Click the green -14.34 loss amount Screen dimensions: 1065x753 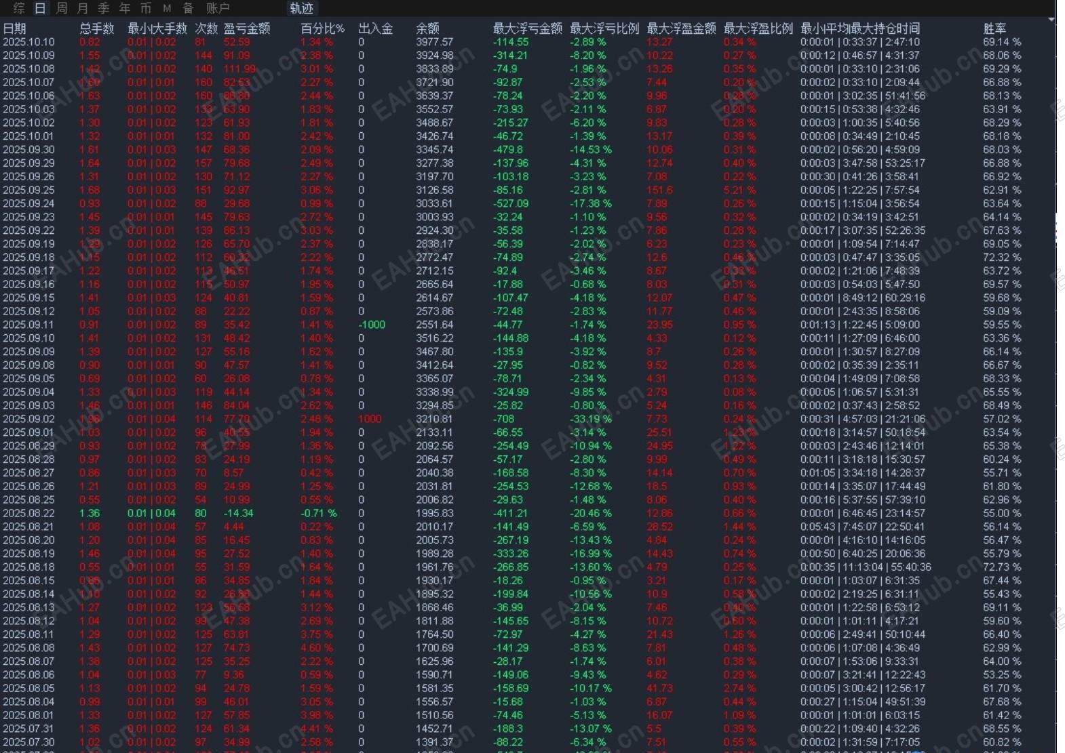coord(239,513)
